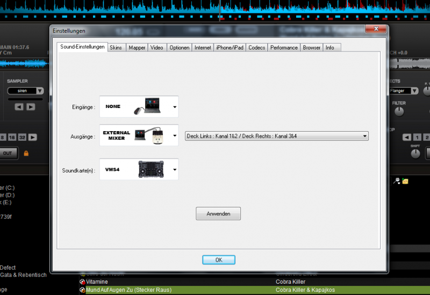Adjust the FILTER knob

click(x=399, y=111)
